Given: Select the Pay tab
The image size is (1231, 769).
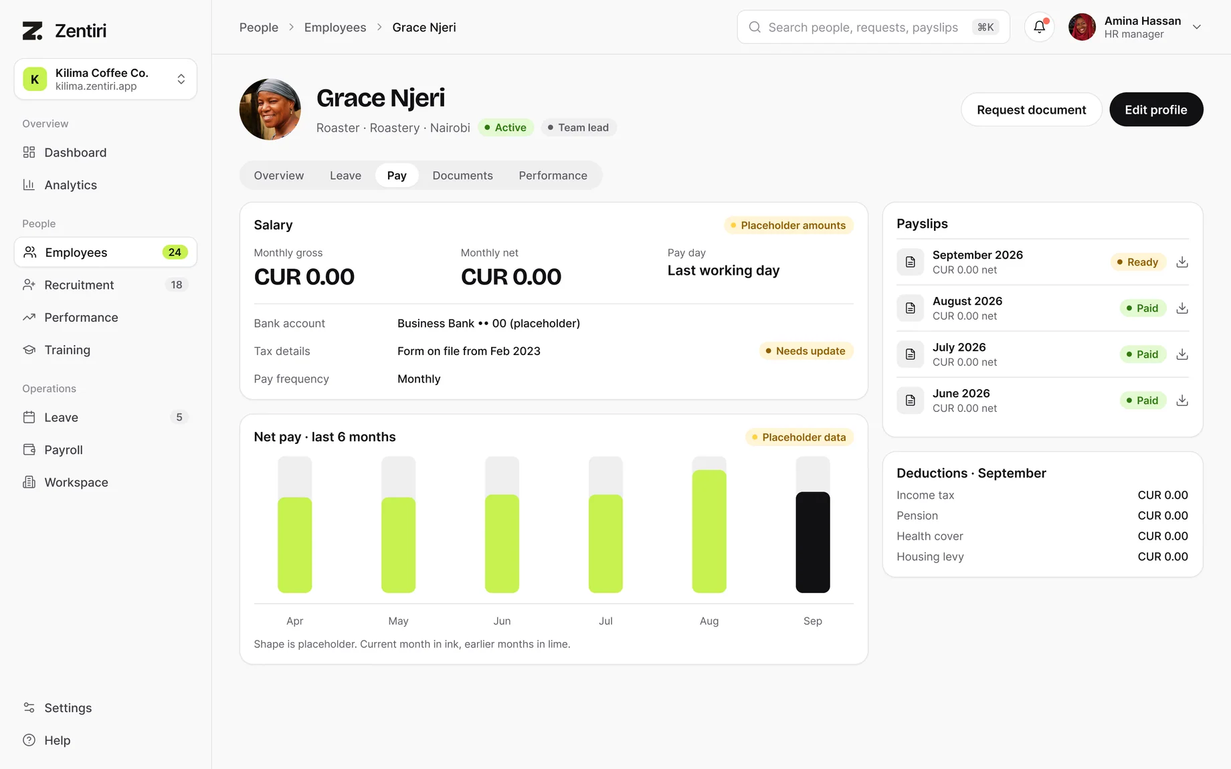Looking at the screenshot, I should point(397,175).
